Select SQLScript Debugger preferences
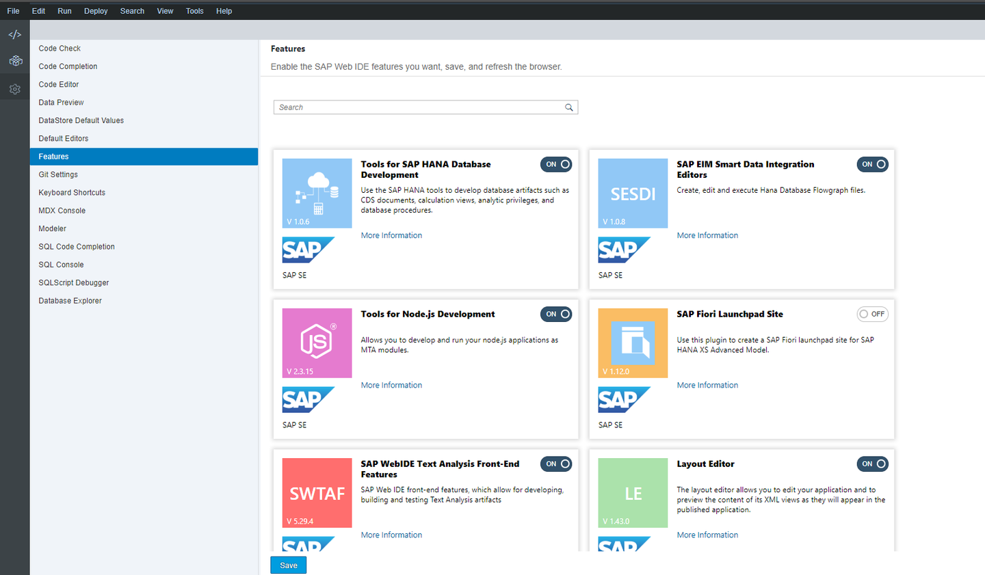985x575 pixels. [x=144, y=282]
